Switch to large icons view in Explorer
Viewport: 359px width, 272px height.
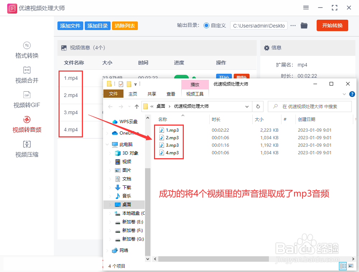351,266
